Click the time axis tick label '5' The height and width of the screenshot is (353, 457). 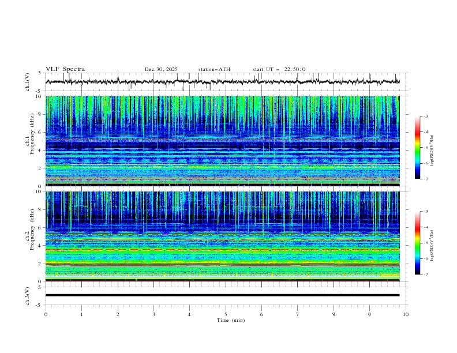point(226,314)
